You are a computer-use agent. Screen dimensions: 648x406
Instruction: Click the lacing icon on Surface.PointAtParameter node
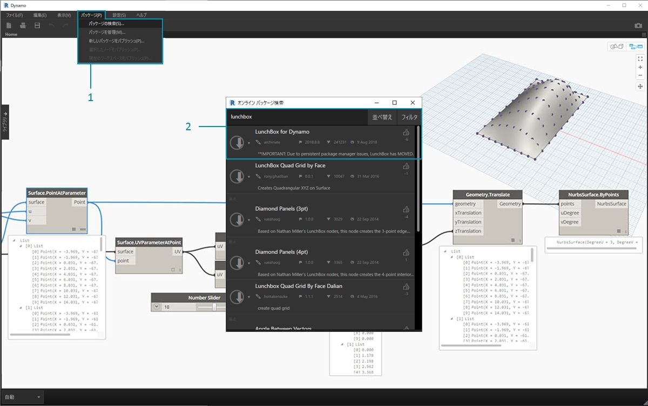tap(83, 229)
